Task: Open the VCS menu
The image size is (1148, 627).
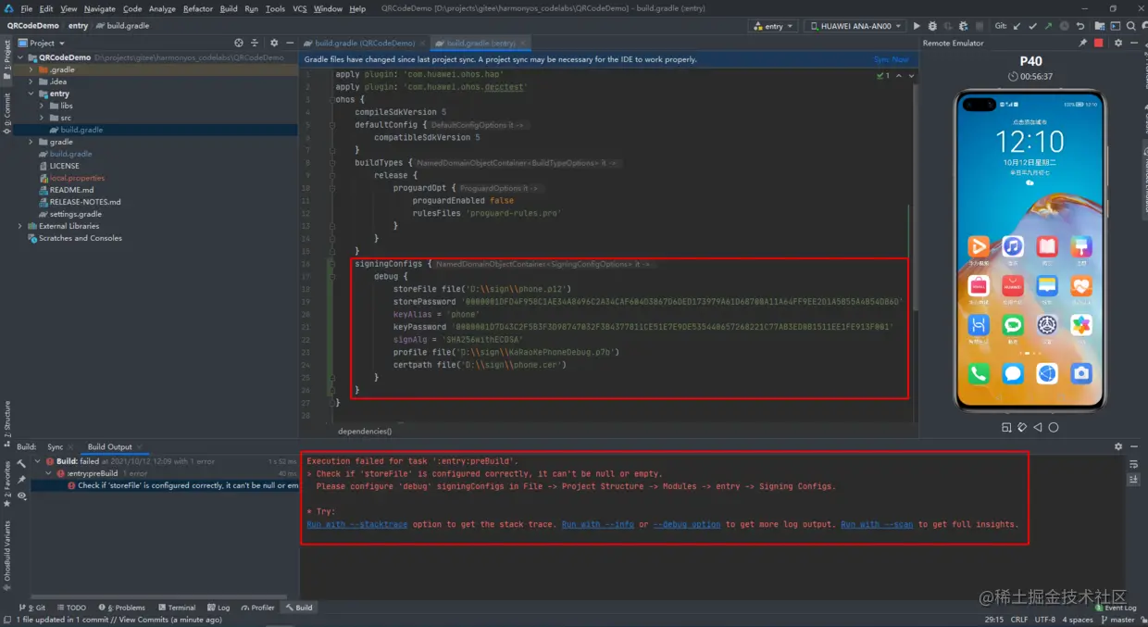Action: pyautogui.click(x=299, y=8)
